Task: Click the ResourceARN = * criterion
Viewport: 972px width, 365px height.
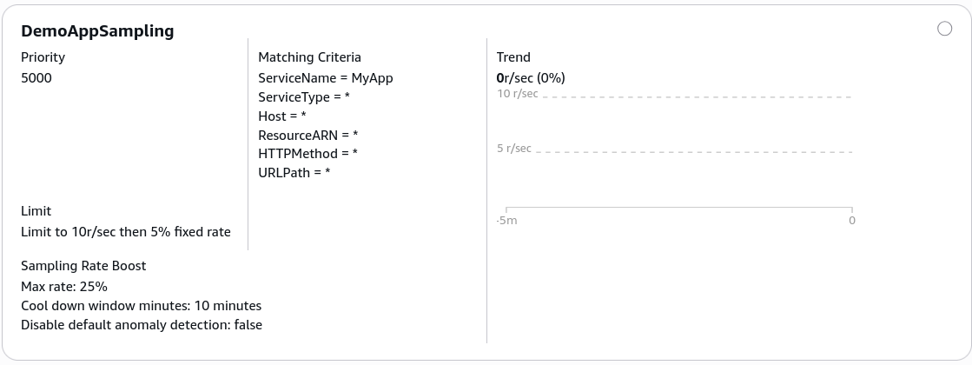Action: [308, 135]
